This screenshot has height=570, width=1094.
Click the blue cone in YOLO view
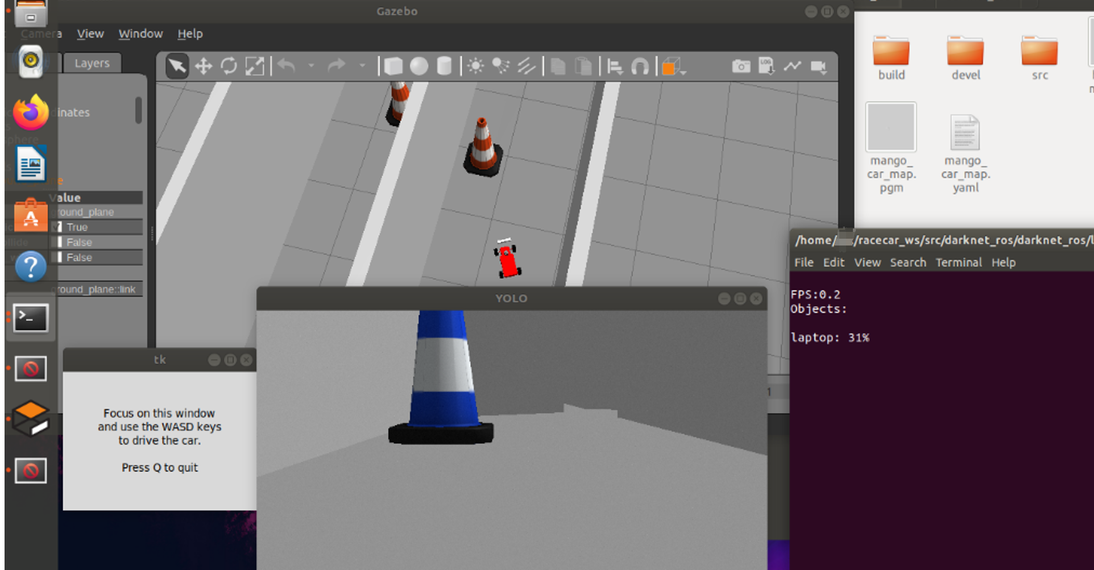[442, 377]
